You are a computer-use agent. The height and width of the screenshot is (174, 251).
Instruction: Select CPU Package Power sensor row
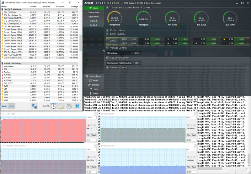point(40,27)
